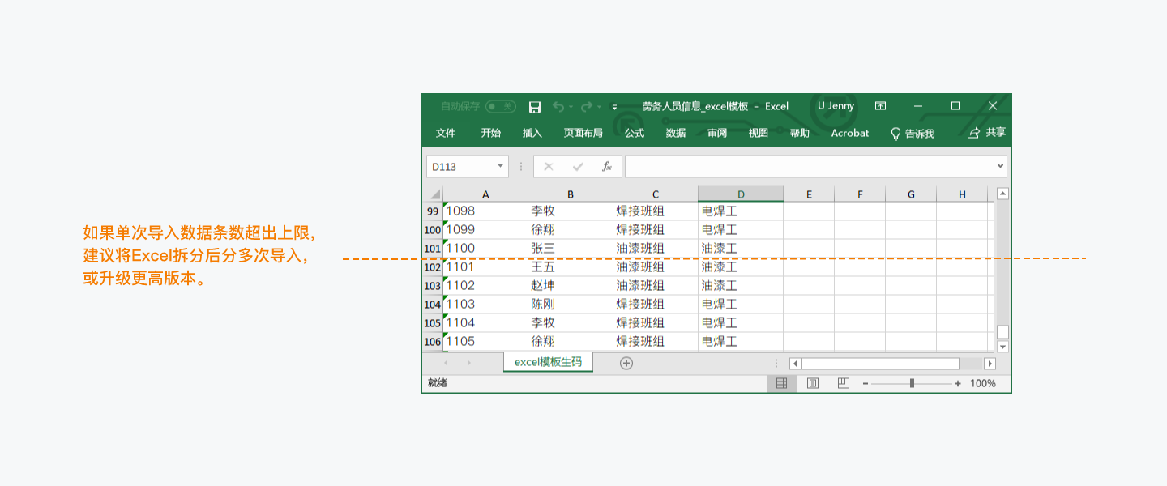The height and width of the screenshot is (486, 1167).
Task: Switch to the 数据 ribbon tab
Action: pos(676,133)
